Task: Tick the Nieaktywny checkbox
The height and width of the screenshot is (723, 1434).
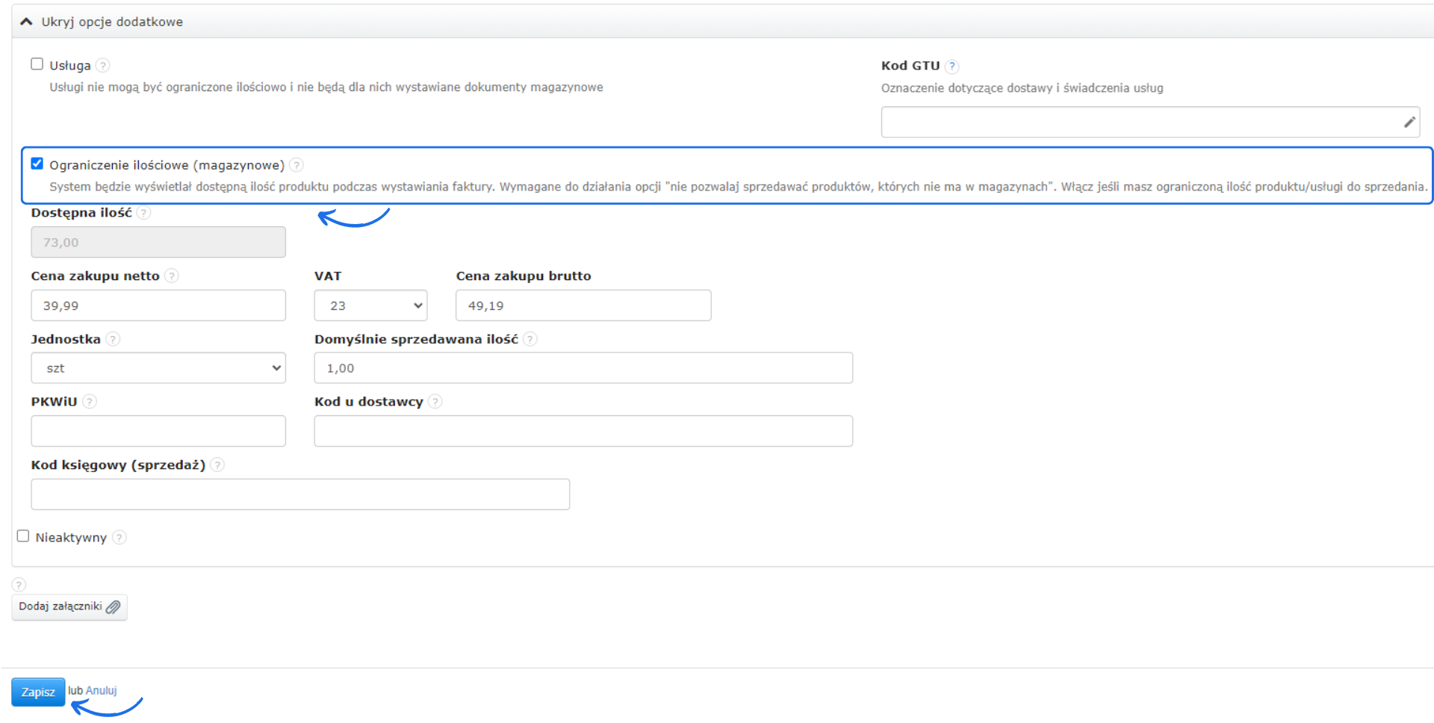Action: (23, 536)
